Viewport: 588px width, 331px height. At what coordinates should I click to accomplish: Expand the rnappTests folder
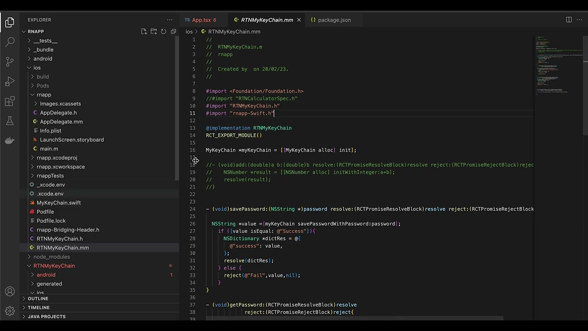pyautogui.click(x=50, y=176)
